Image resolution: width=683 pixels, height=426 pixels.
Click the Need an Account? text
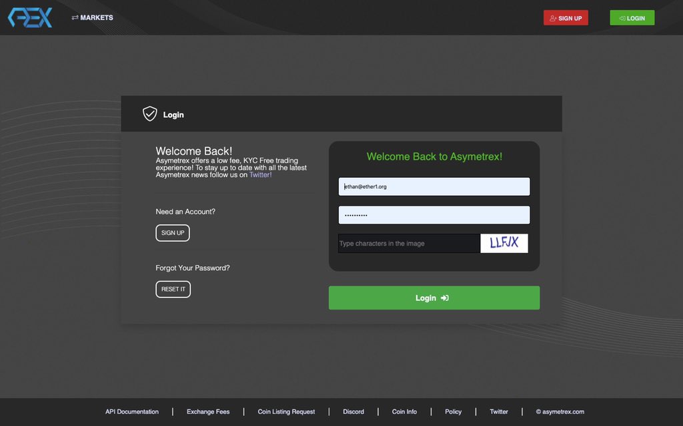pos(185,212)
